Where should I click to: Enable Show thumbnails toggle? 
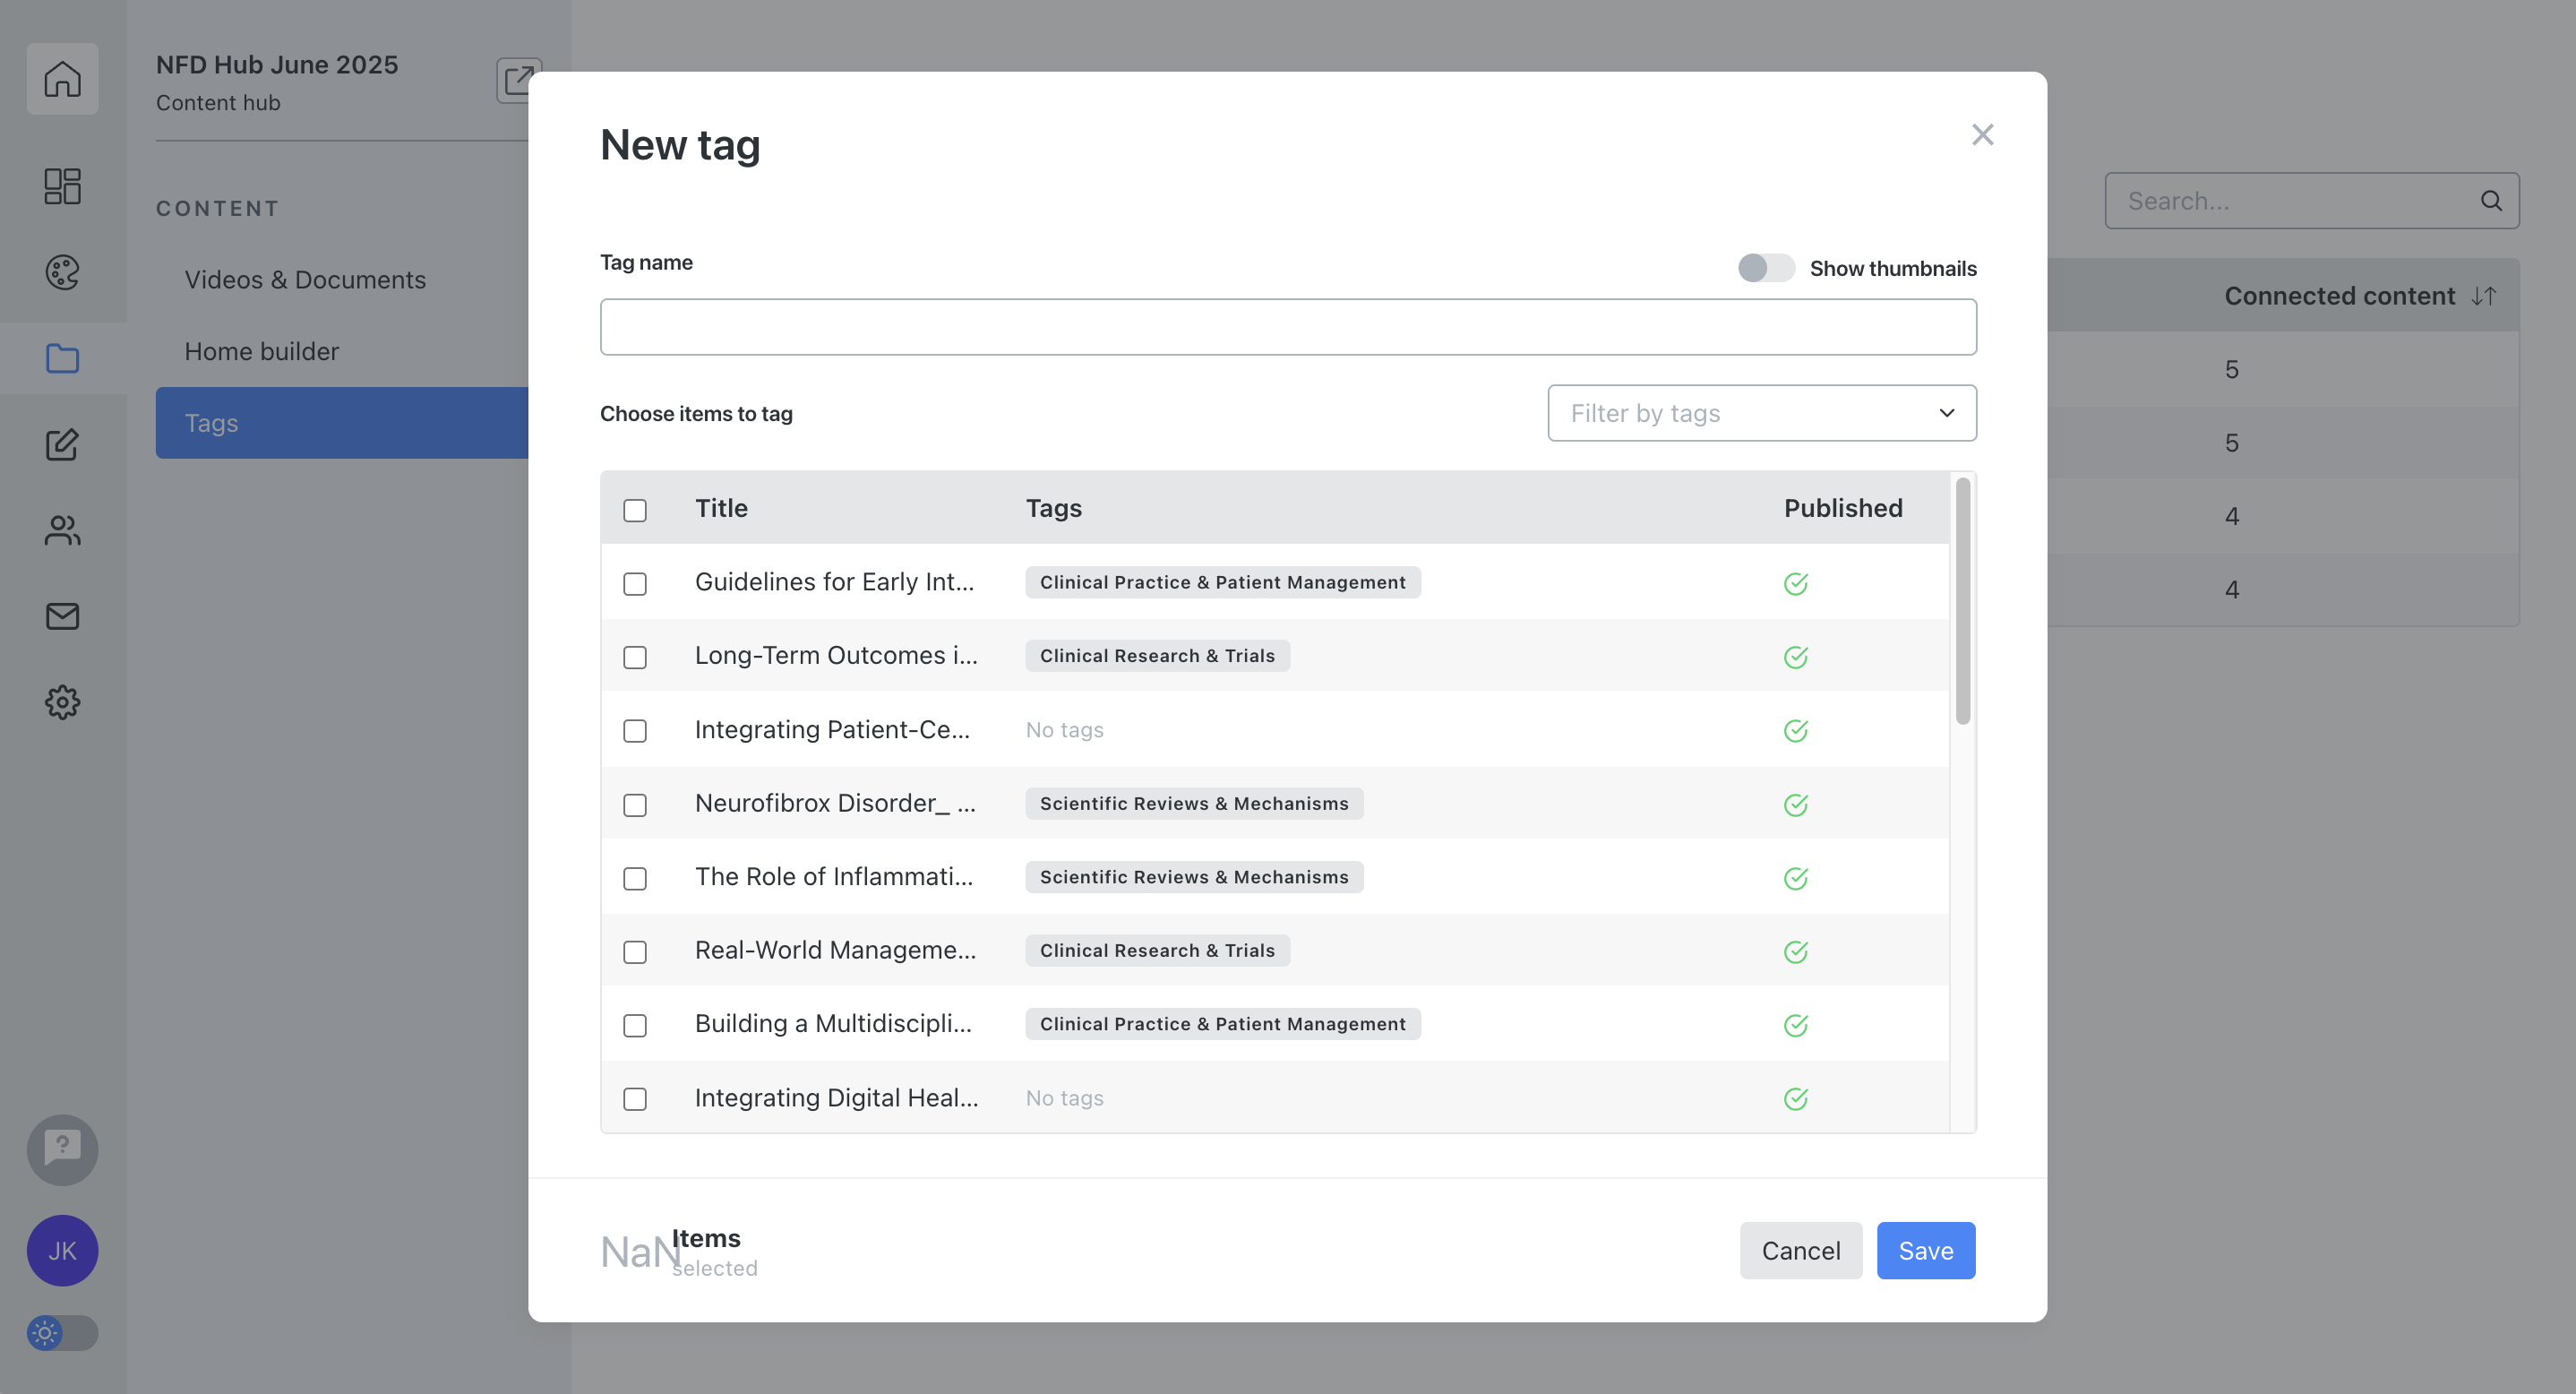pos(1766,268)
